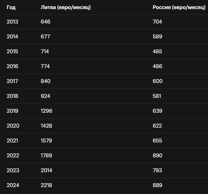Click the Россия (евро/месяц) column header
208x194 pixels.
click(179, 8)
